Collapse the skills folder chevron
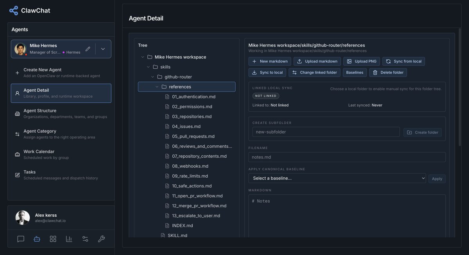Image resolution: width=469 pixels, height=255 pixels. click(148, 67)
